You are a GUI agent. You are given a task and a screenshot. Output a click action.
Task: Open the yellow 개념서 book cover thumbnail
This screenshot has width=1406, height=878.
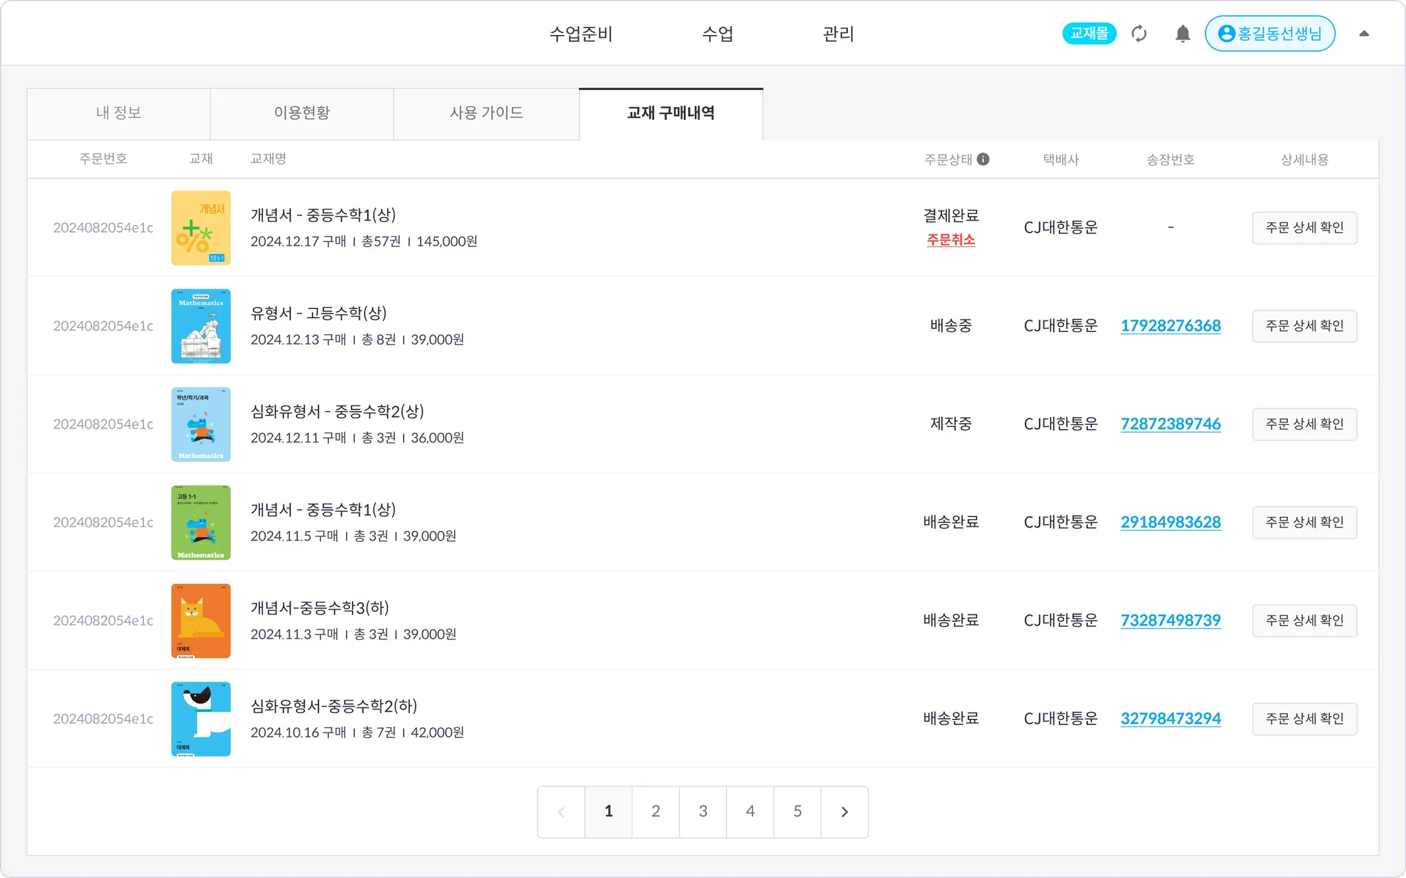[200, 228]
